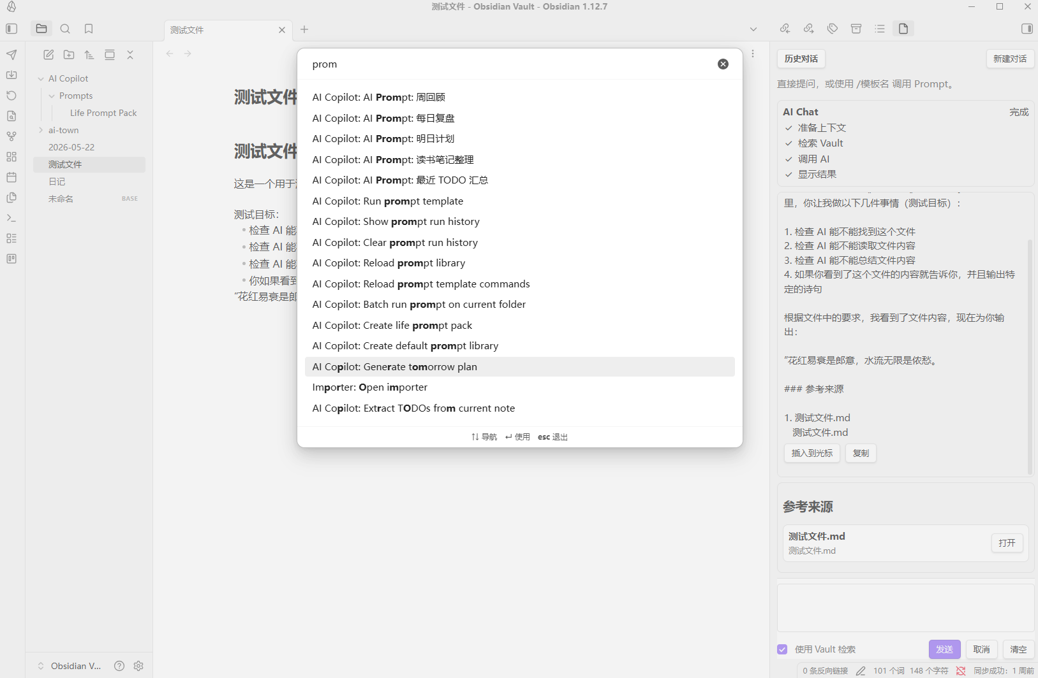Open the settings gear icon
The image size is (1038, 678).
tap(138, 666)
